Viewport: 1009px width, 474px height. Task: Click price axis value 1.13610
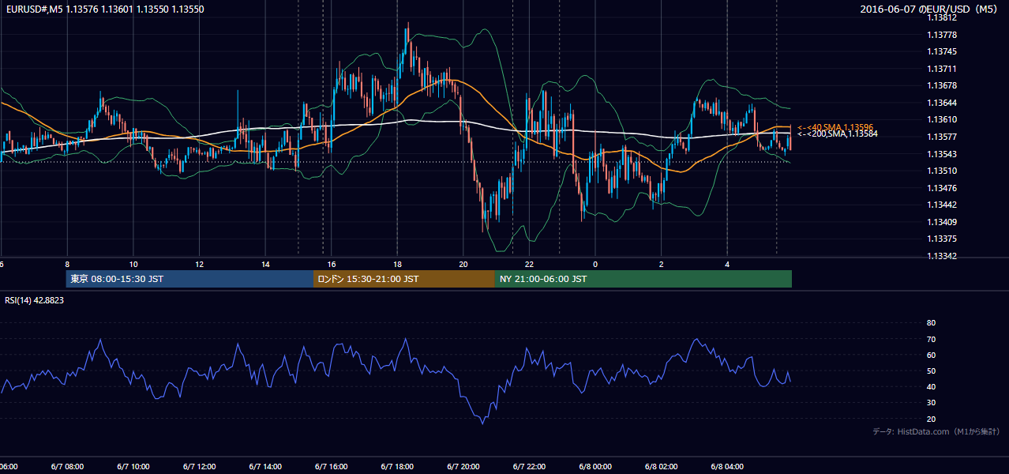click(942, 120)
